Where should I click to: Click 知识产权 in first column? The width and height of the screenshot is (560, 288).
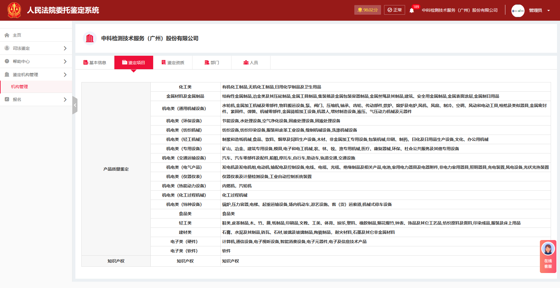point(116,261)
